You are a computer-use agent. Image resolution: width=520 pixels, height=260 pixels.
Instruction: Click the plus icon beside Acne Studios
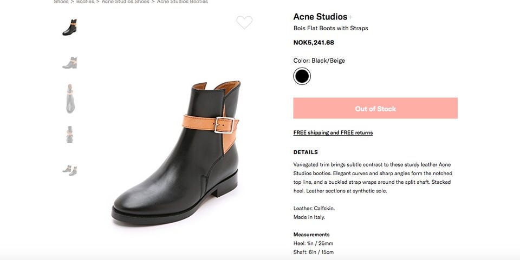coord(350,17)
